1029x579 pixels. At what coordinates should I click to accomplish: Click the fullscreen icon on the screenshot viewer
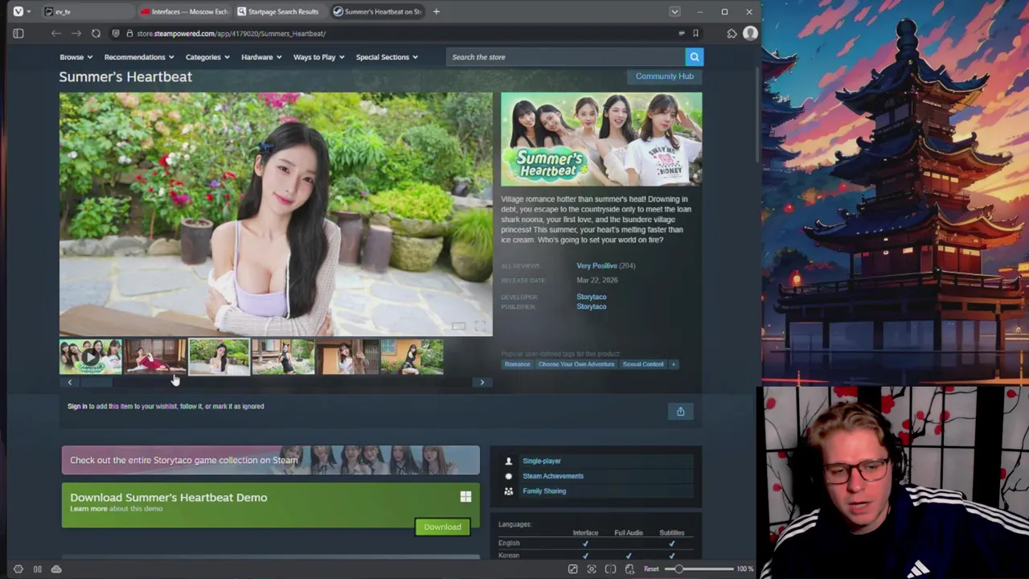tap(480, 326)
